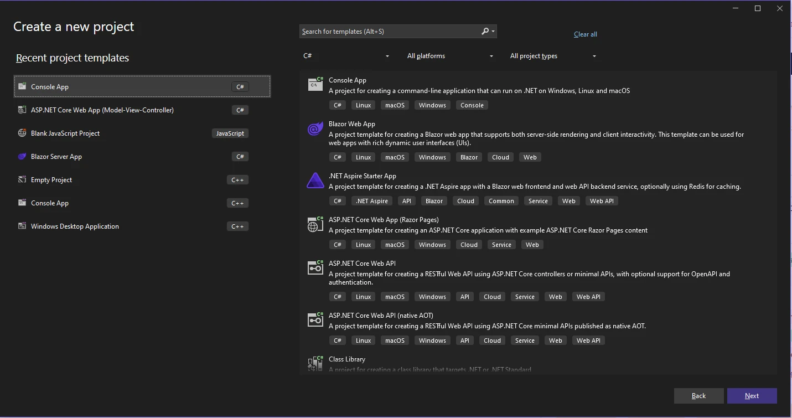Screen dimensions: 792x418
Task: Select recent Empty Project C++ template
Action: [x=51, y=180]
